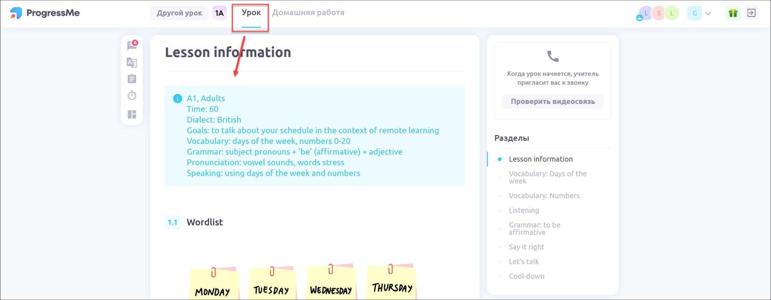Click the green L participant avatar
The width and height of the screenshot is (771, 300).
coord(672,13)
